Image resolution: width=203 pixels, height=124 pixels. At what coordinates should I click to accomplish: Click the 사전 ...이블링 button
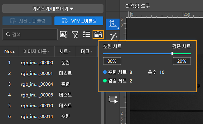27,21
